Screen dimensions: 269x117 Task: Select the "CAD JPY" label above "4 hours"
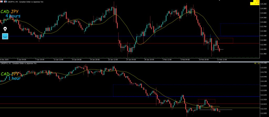point(12,12)
